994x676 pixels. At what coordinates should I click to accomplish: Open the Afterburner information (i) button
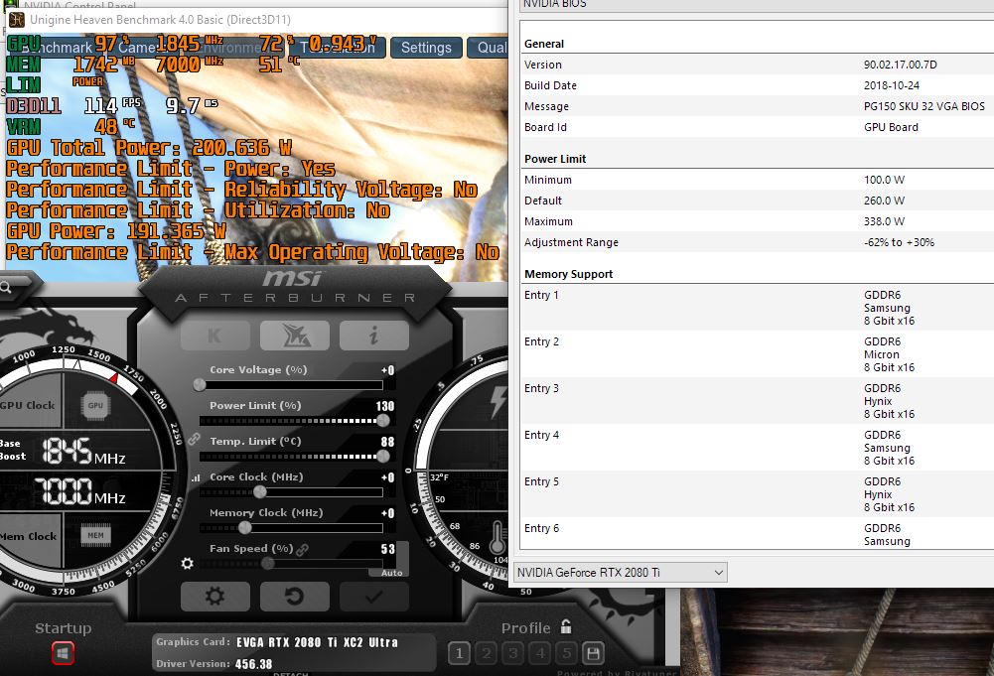click(x=373, y=336)
